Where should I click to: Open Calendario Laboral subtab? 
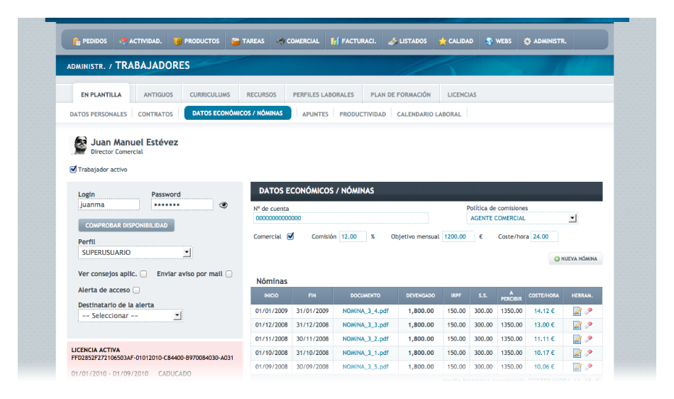(429, 114)
